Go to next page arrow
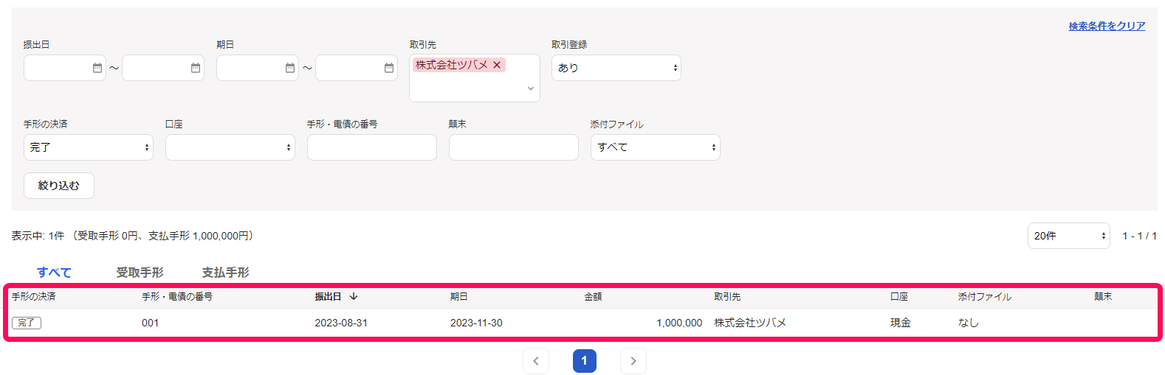 [x=633, y=361]
